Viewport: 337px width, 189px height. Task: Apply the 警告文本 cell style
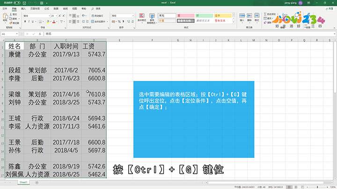click(x=223, y=21)
